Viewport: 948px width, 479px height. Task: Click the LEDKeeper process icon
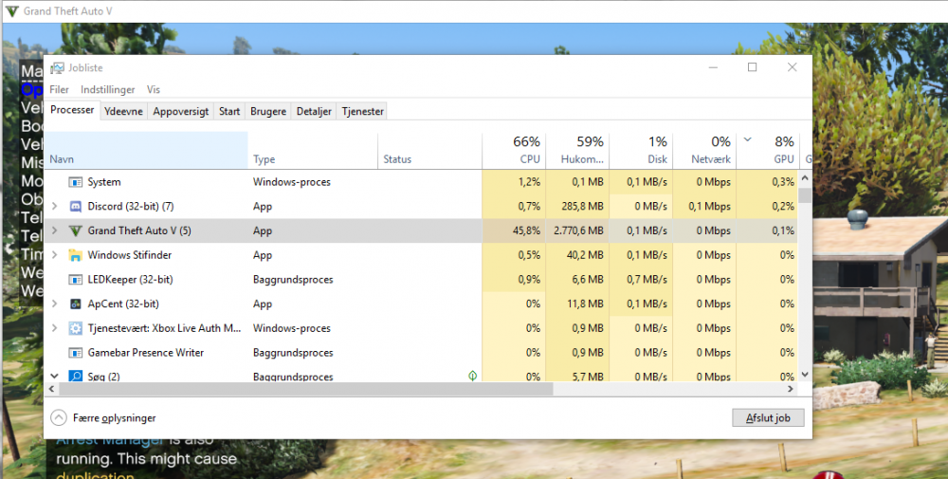tap(76, 280)
